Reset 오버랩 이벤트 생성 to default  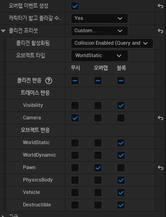click(160, 6)
